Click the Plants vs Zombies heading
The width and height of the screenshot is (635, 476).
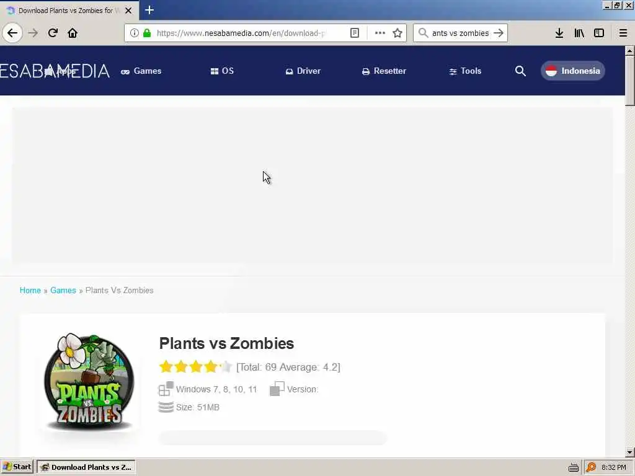pos(226,343)
